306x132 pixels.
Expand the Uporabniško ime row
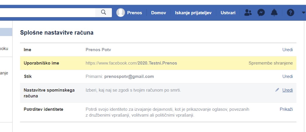(158, 63)
